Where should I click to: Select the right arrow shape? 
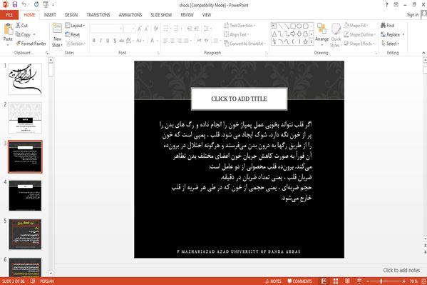click(293, 34)
